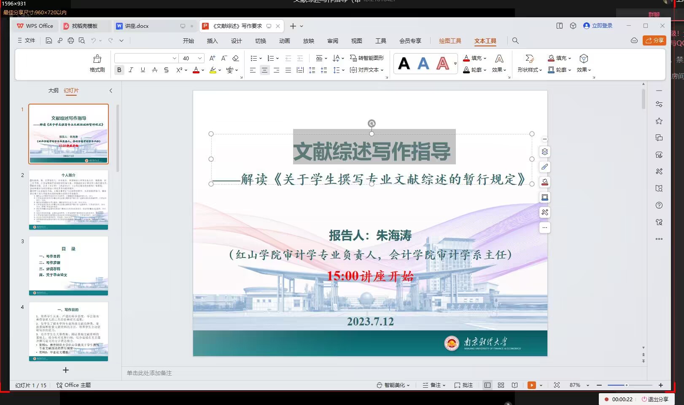Click 立即登录 to sign in
The height and width of the screenshot is (405, 684).
point(598,26)
